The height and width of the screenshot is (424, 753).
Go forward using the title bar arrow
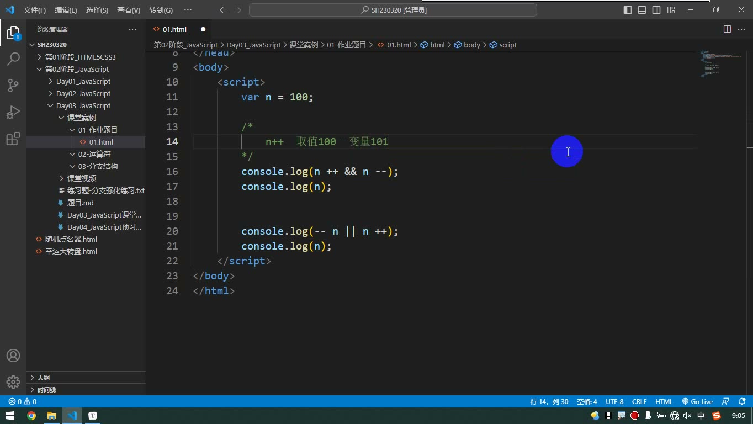click(x=238, y=10)
